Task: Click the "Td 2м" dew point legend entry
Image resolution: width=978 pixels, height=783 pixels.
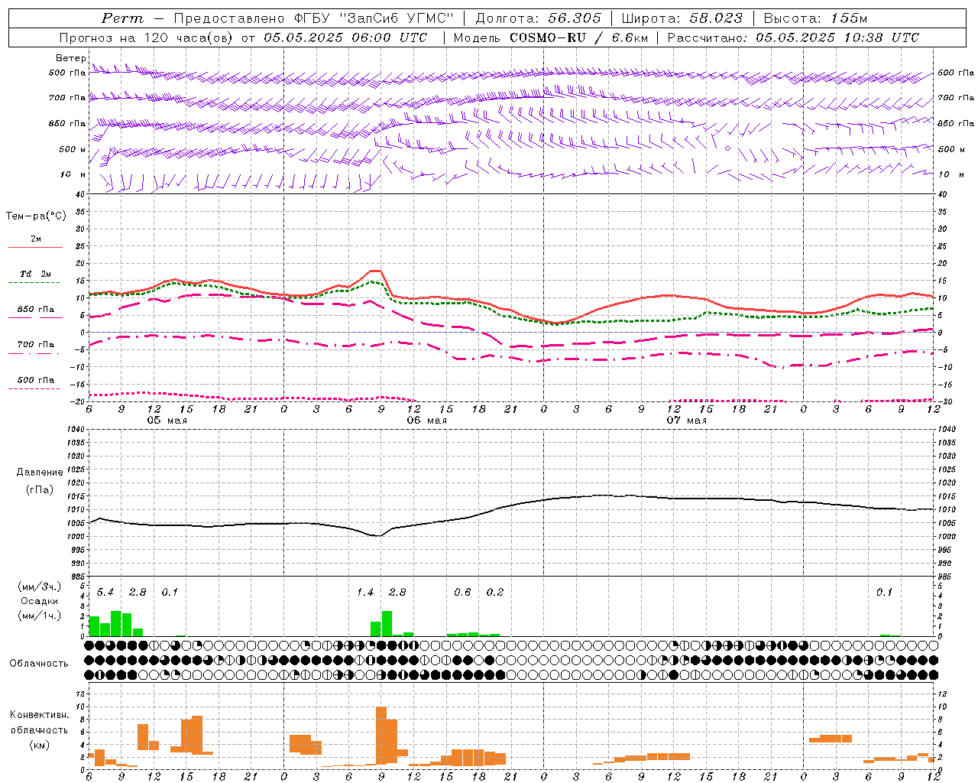Action: (x=36, y=274)
